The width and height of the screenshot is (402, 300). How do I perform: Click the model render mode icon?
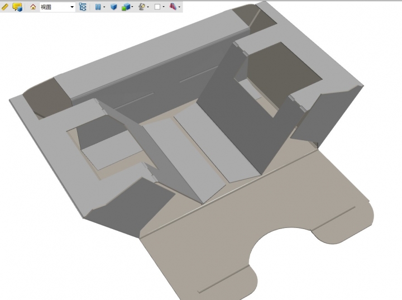click(125, 7)
